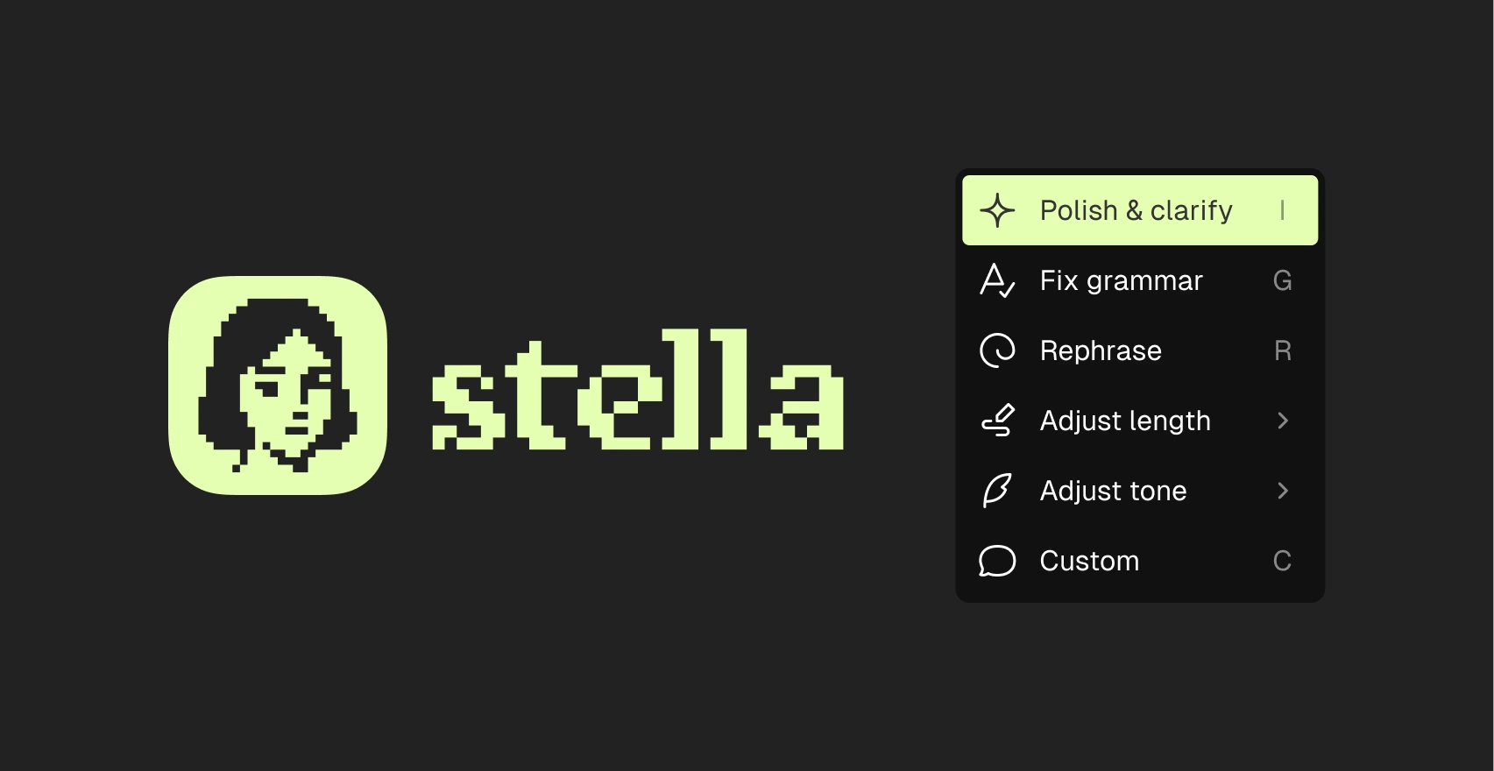Viewport: 1494px width, 771px height.
Task: Open the Adjust tone menu entry
Action: 1113,491
